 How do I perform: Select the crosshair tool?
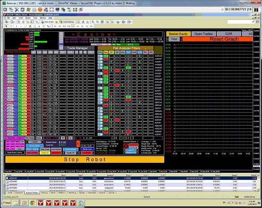[x=11, y=26]
